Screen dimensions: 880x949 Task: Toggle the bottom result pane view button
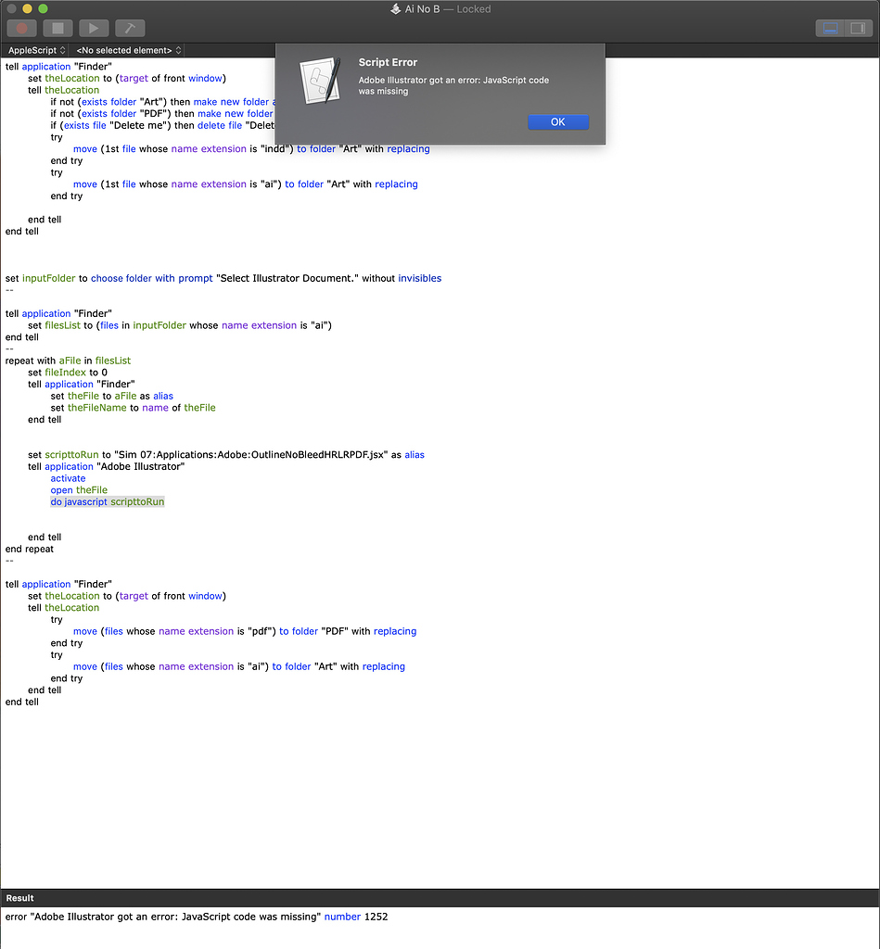[830, 29]
